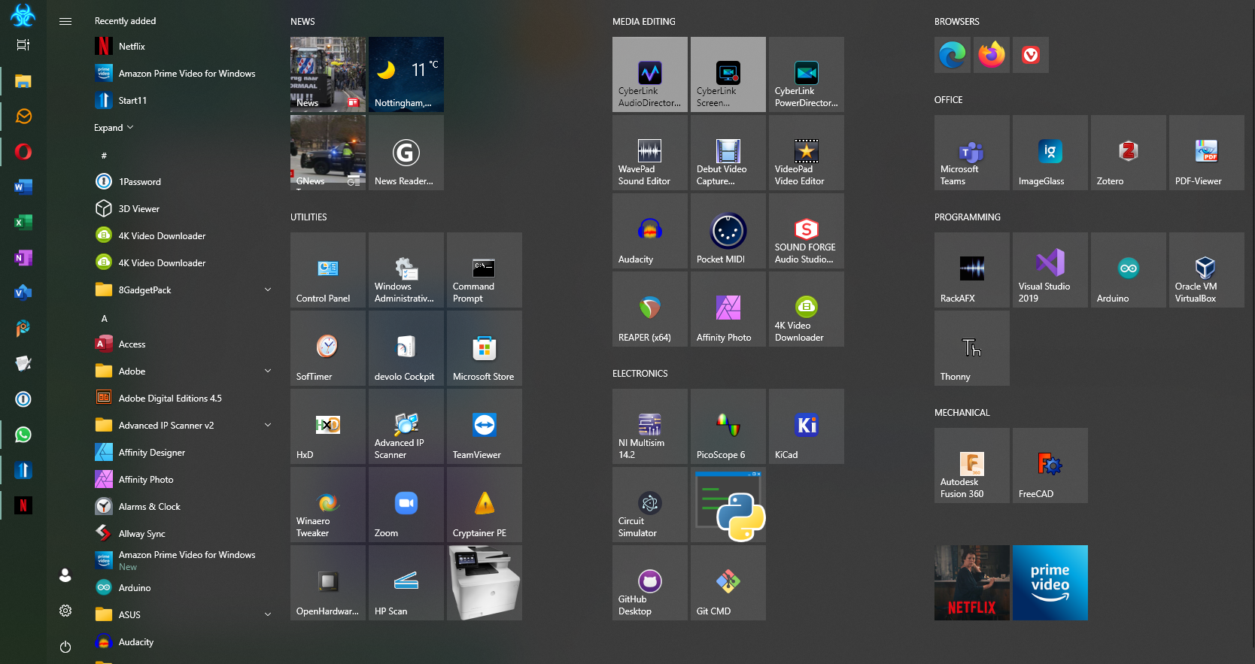Launch the GitHub Desktop tile
The width and height of the screenshot is (1255, 664).
click(x=650, y=583)
